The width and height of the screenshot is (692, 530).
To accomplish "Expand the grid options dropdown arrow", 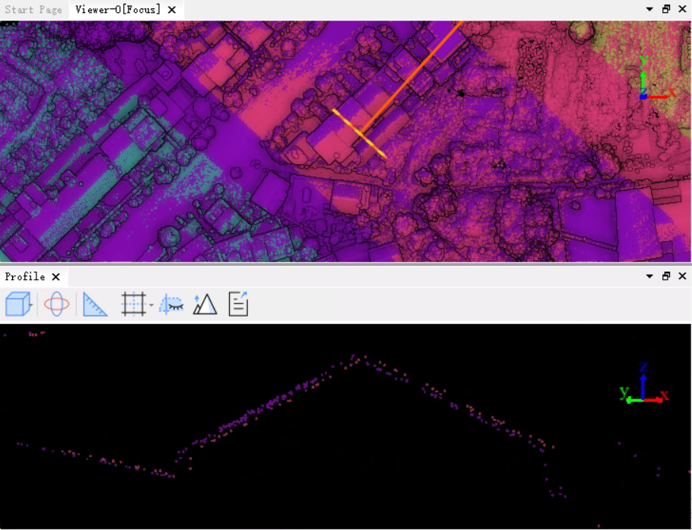I will [x=151, y=305].
